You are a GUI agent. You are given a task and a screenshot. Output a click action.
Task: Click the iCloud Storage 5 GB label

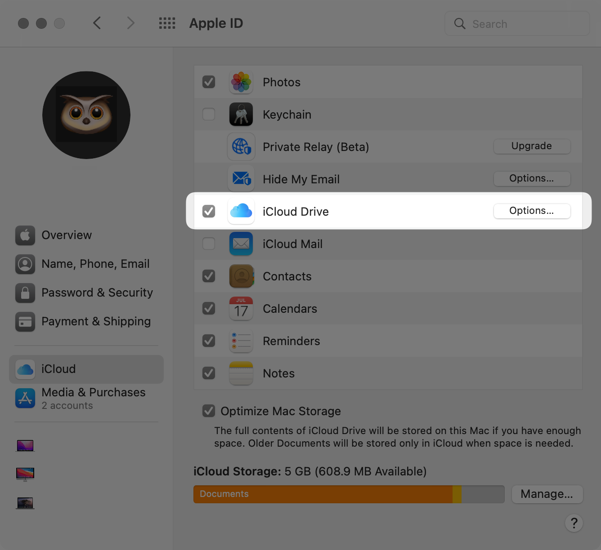310,471
